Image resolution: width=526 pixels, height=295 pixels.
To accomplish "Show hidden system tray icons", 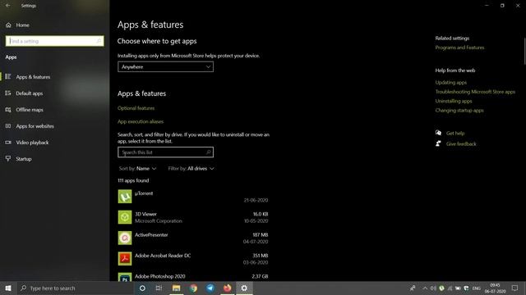I will pos(425,288).
